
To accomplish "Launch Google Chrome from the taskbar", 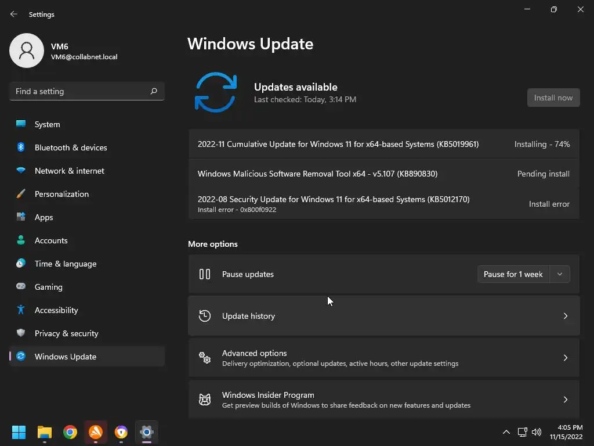I will coord(70,432).
